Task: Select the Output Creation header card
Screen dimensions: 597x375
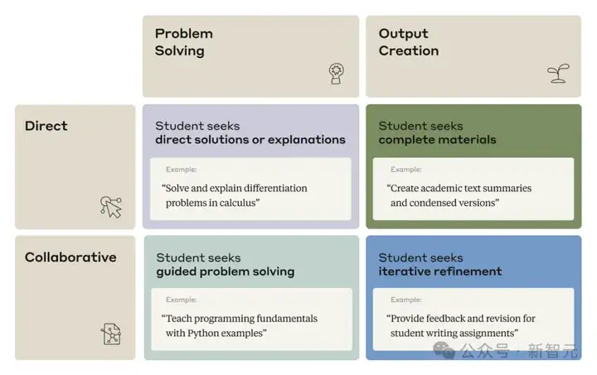Action: tap(473, 56)
